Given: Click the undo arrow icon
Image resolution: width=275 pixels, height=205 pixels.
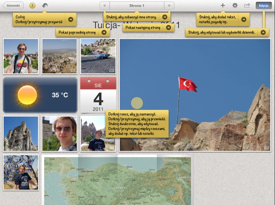Looking at the screenshot, I should coord(45,5).
